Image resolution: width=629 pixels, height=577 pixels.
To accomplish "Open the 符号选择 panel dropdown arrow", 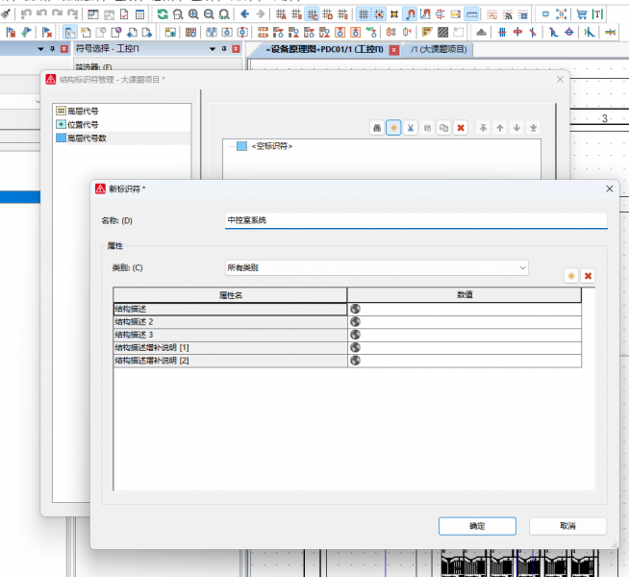I will point(213,49).
